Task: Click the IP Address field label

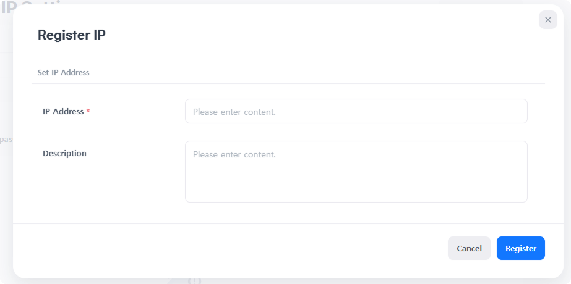Action: point(63,112)
